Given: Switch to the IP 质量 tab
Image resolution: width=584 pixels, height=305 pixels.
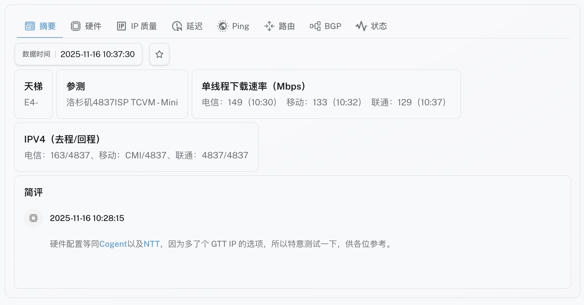Looking at the screenshot, I should 144,26.
